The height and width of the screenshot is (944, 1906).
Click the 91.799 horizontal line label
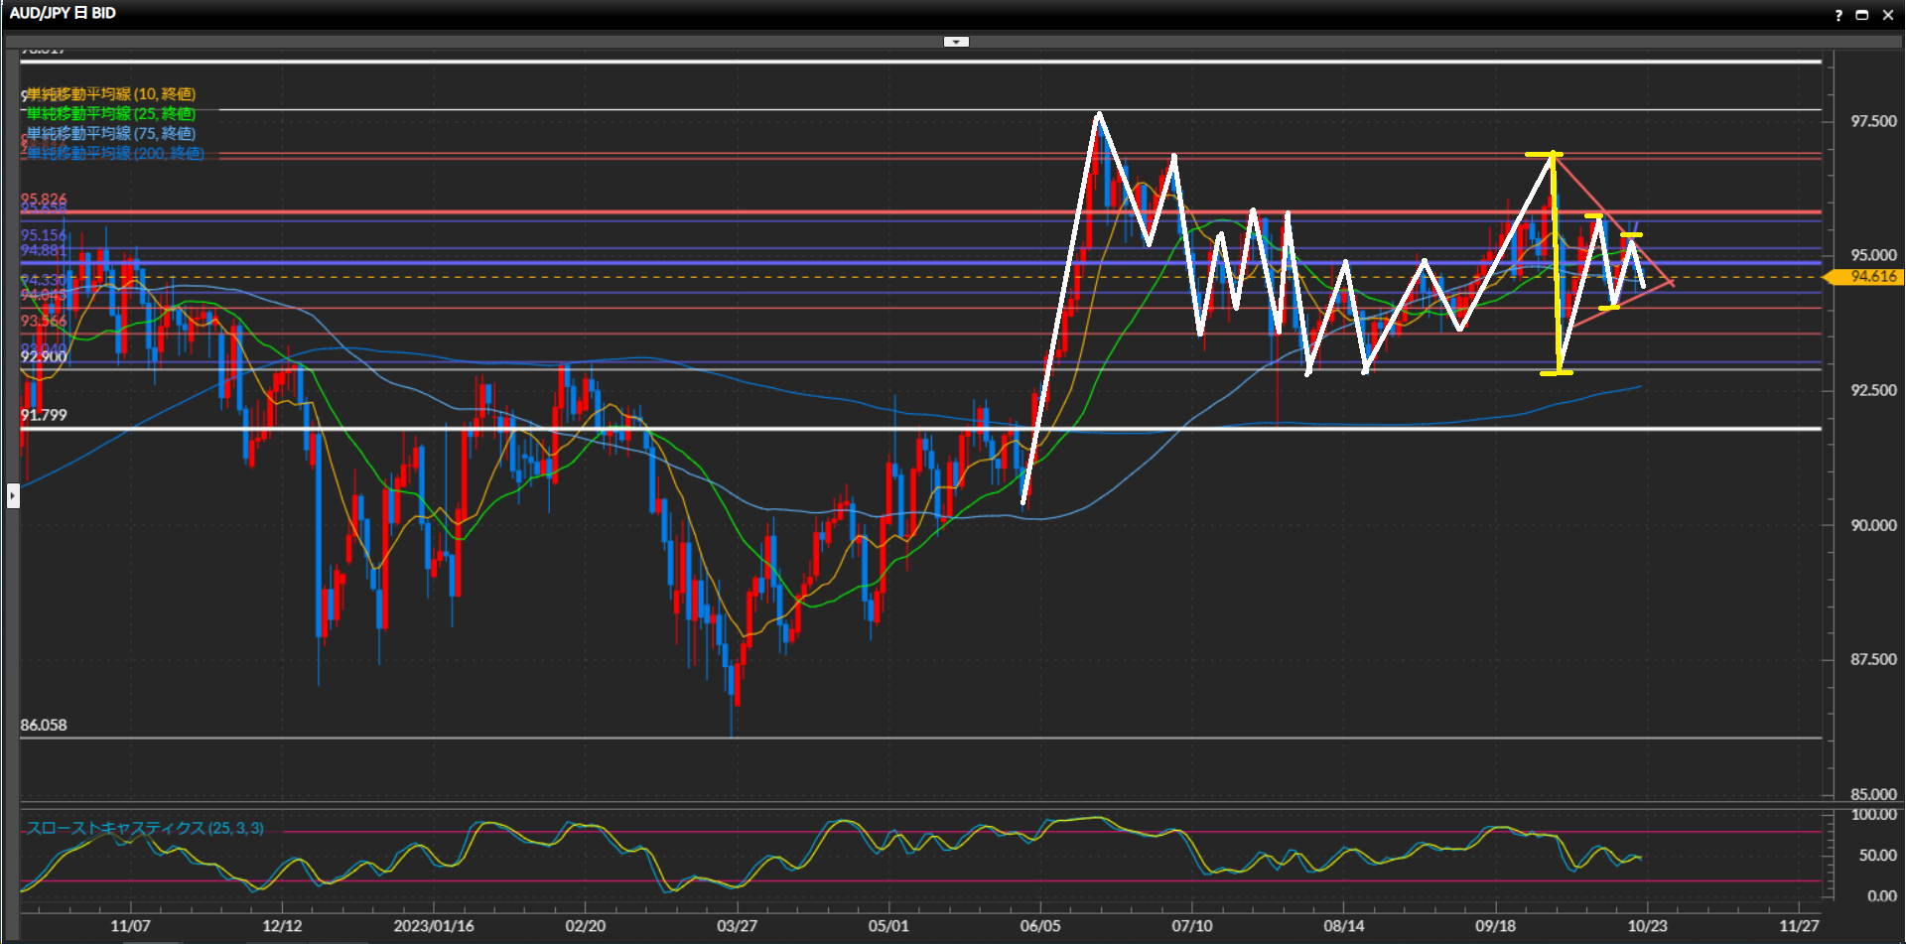tap(44, 415)
